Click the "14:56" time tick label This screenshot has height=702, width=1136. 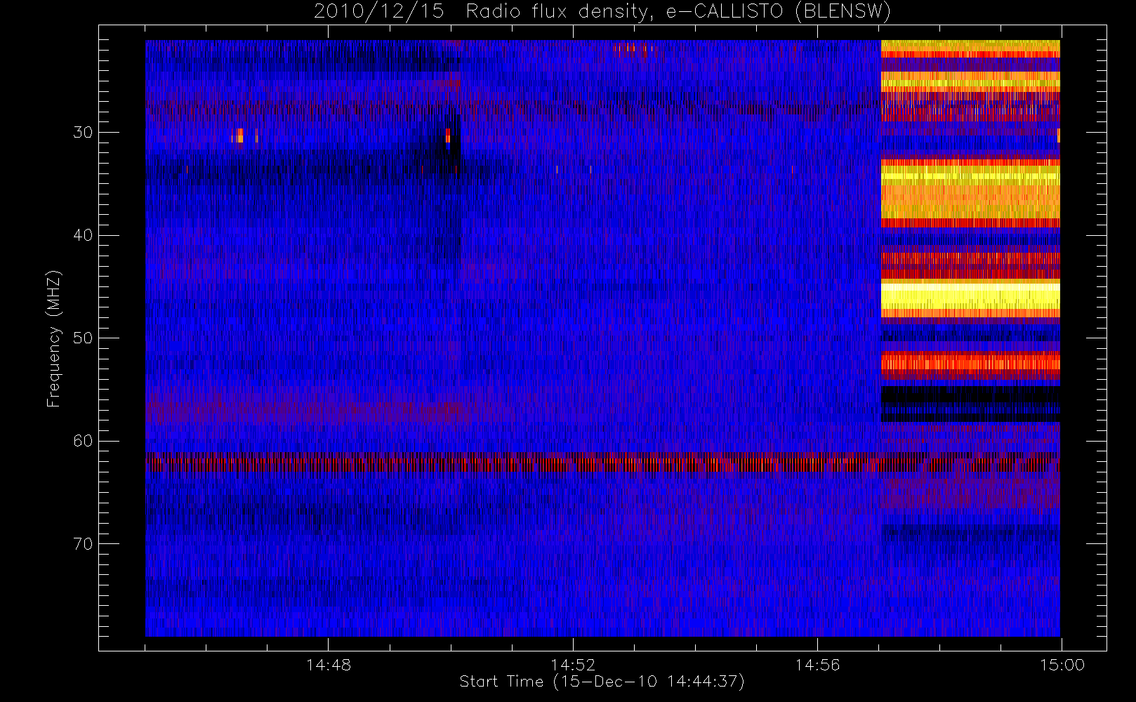817,665
